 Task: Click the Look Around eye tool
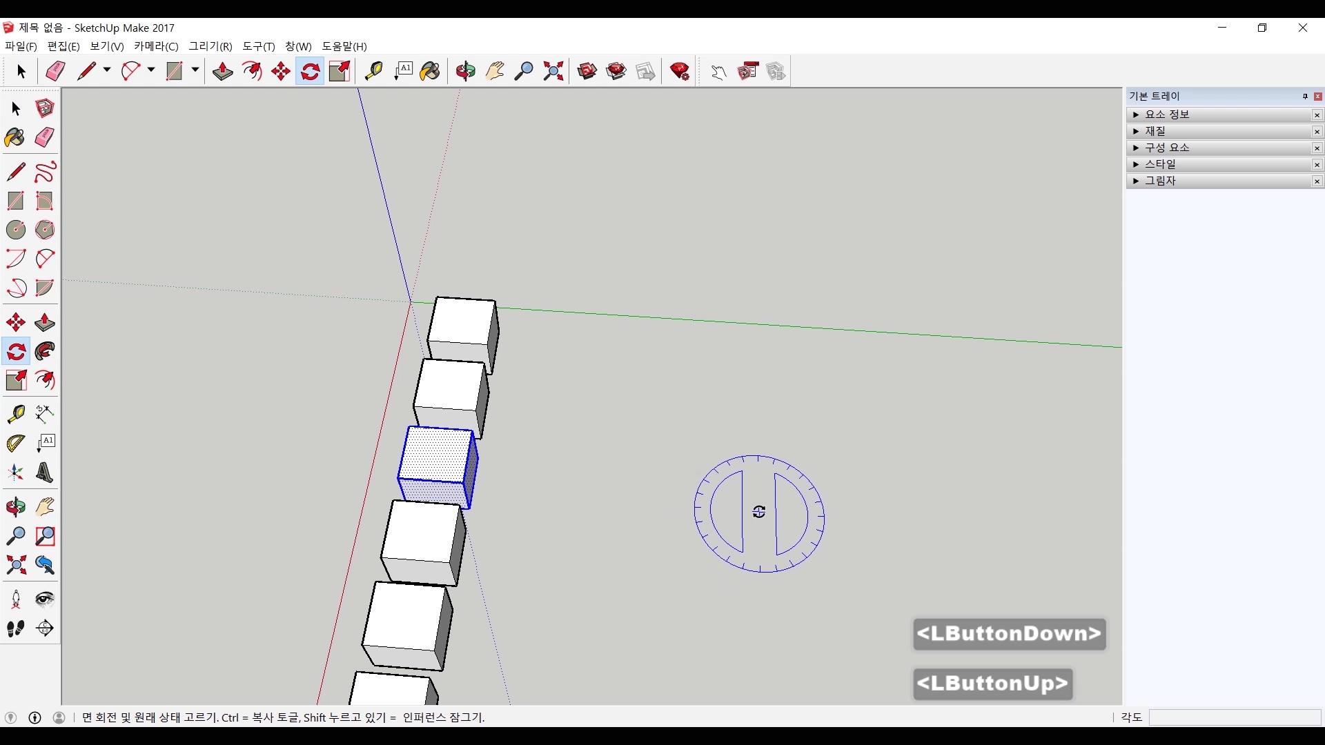click(x=45, y=599)
